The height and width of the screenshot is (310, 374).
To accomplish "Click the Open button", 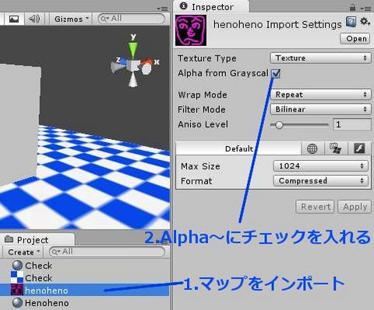I will pyautogui.click(x=355, y=39).
